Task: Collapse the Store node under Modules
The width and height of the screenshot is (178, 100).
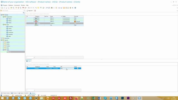Action: click(3, 25)
